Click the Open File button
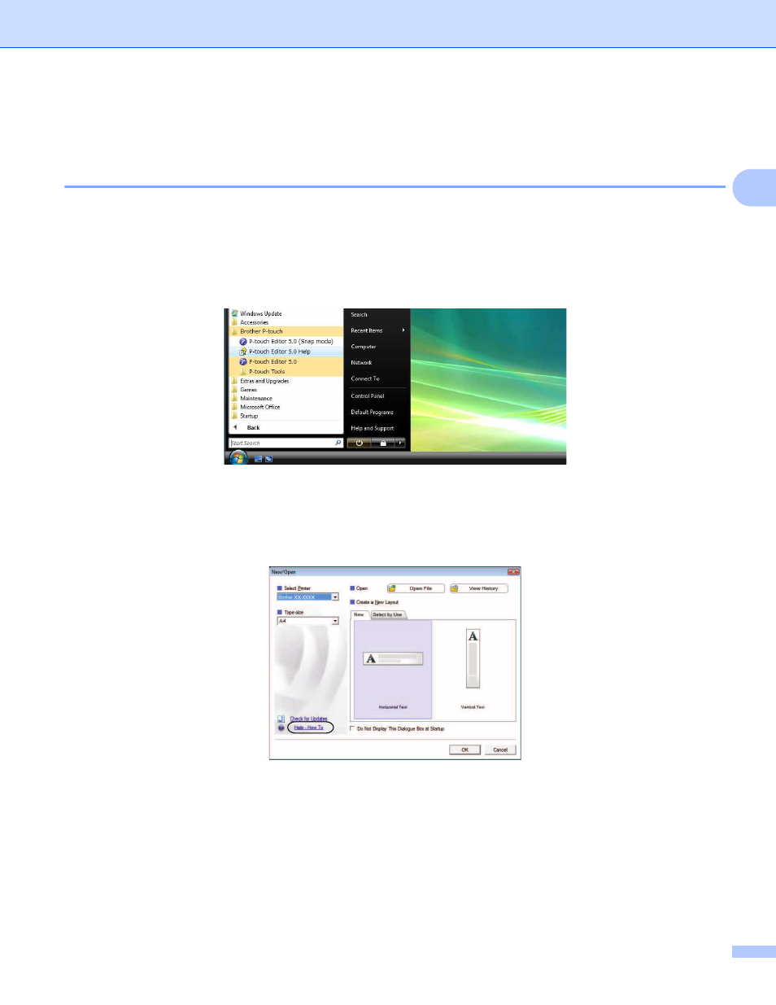The image size is (776, 1005). pos(415,588)
